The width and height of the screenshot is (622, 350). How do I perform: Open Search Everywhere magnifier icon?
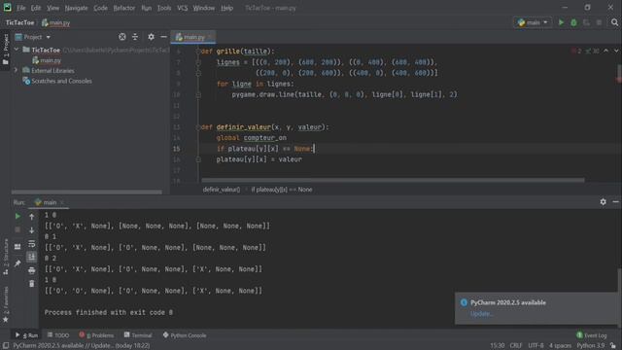point(614,22)
